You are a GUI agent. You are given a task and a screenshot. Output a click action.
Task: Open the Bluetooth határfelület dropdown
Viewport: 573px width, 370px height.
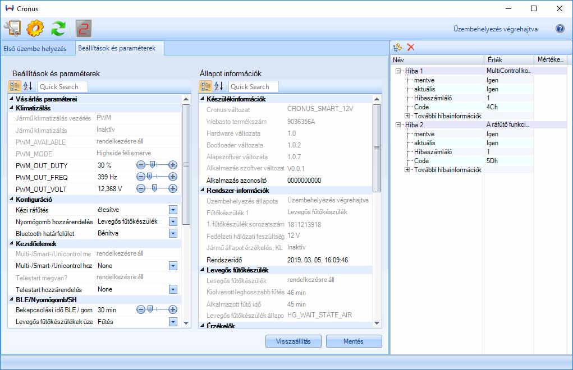[173, 233]
